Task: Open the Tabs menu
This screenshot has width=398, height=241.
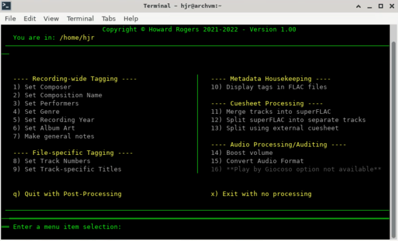Action: pyautogui.click(x=109, y=19)
